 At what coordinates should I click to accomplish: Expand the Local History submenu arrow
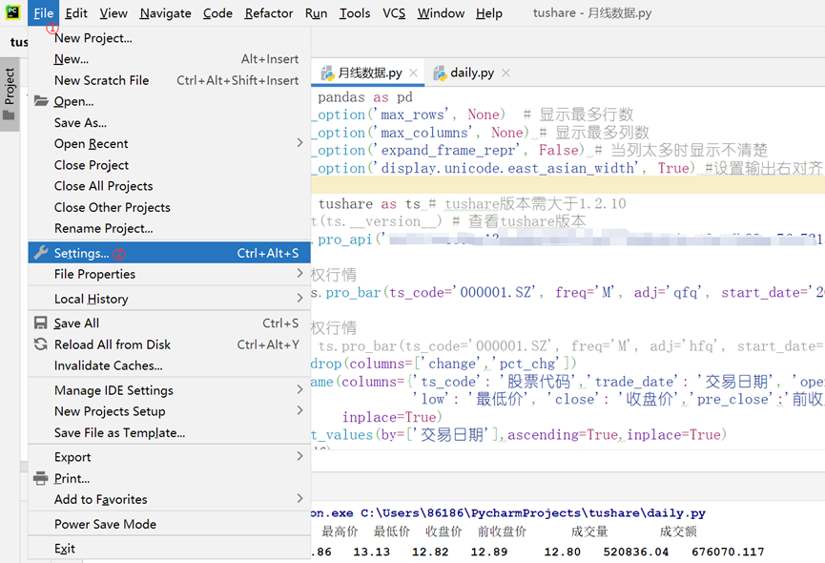(299, 299)
